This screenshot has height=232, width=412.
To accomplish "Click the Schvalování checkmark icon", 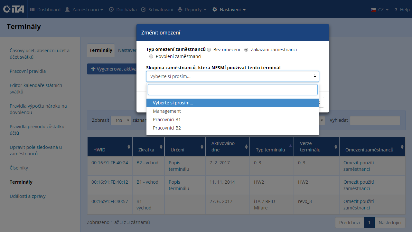I will [x=144, y=10].
